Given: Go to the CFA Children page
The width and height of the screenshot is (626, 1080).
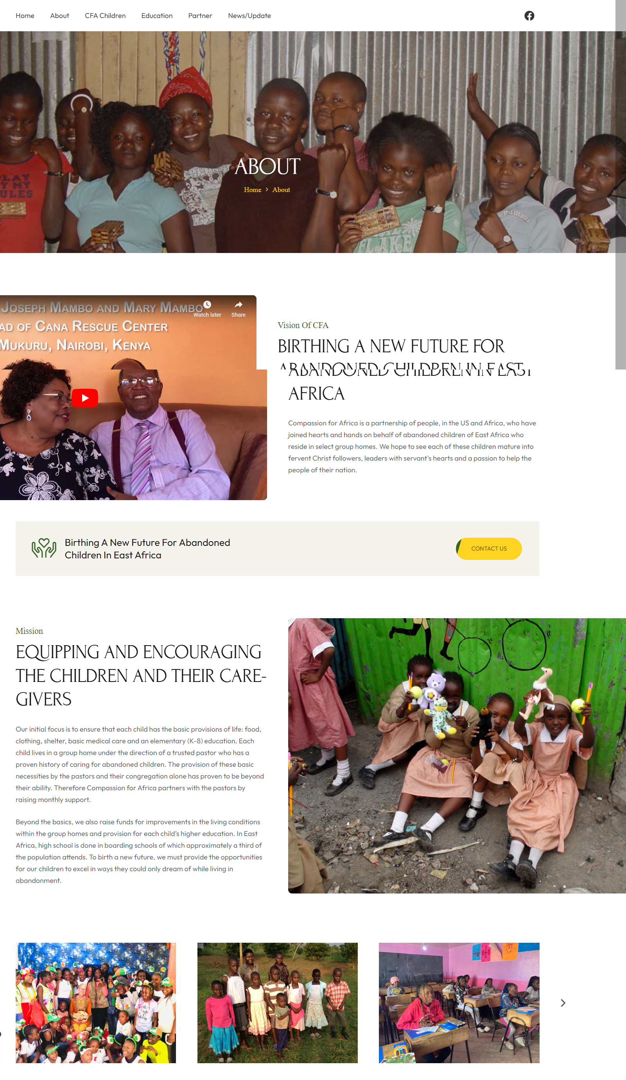Looking at the screenshot, I should coord(106,16).
